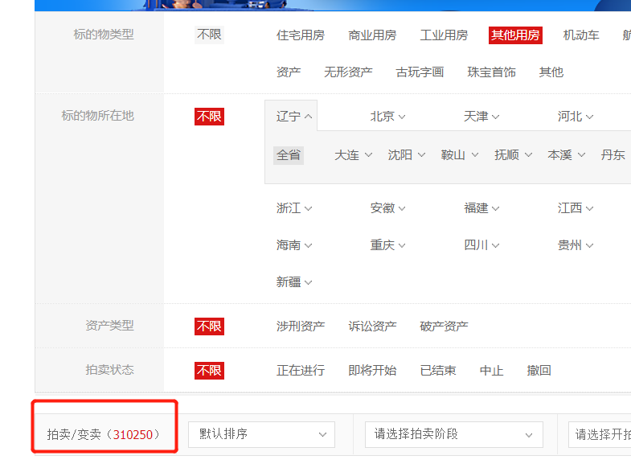This screenshot has height=464, width=631.
Task: Filter auctions by 正在进行 status
Action: (x=300, y=371)
